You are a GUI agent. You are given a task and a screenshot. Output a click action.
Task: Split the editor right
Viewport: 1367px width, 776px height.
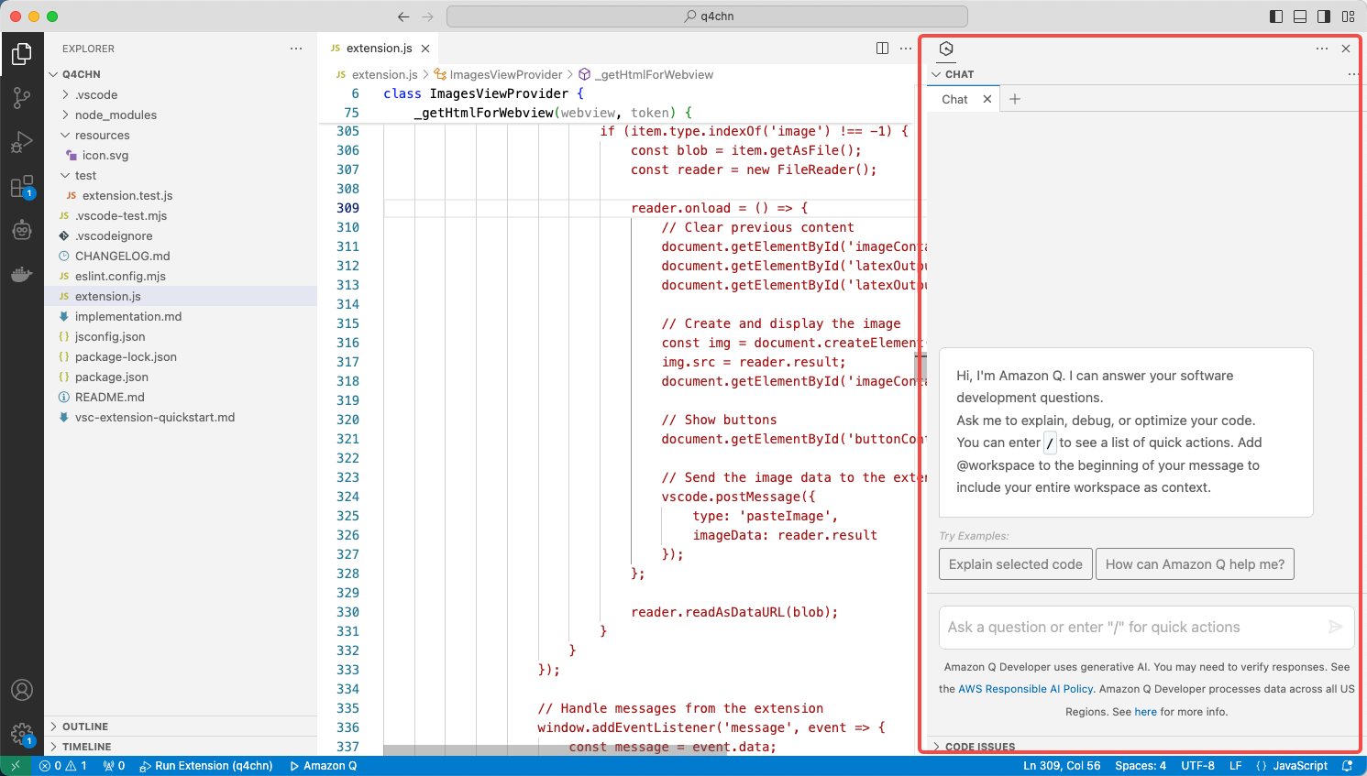(x=882, y=49)
